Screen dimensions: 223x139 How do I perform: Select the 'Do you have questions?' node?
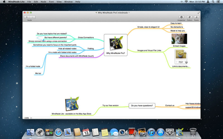(x=142, y=106)
